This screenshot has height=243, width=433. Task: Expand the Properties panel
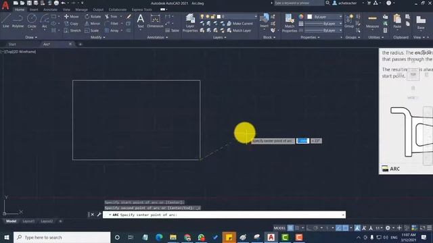(310, 37)
